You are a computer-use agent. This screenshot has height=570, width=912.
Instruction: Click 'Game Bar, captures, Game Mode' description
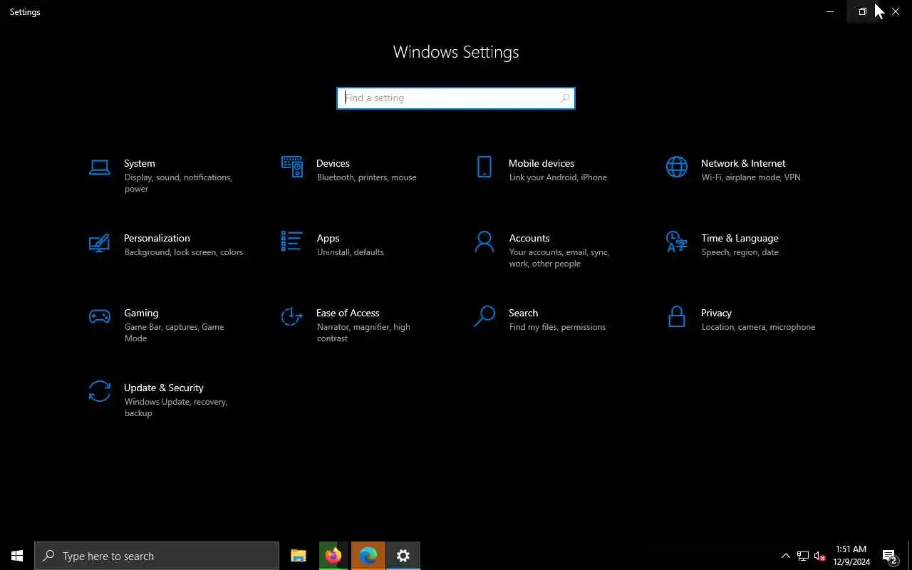(174, 333)
